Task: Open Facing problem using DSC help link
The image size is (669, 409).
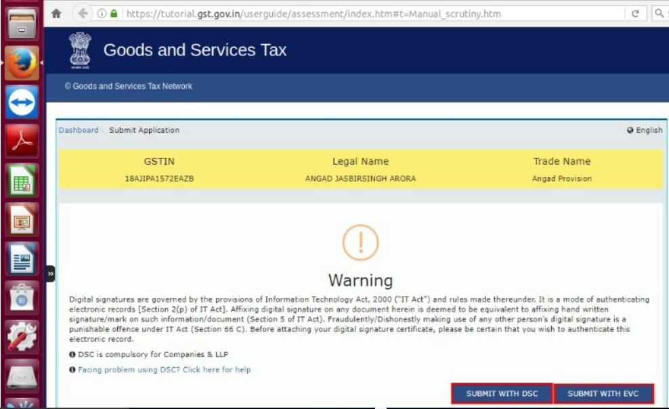Action: (x=165, y=370)
